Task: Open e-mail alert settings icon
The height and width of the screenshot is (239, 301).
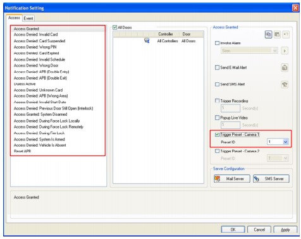Action: point(285,68)
